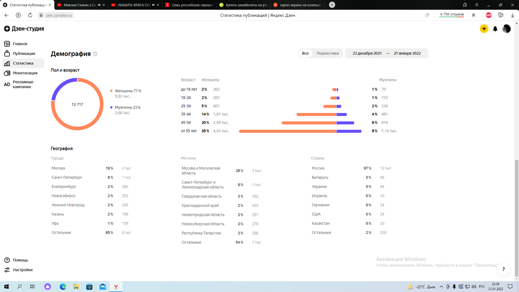Image resolution: width=519 pixels, height=292 pixels.
Task: Switch the audience filter to Все
Action: (x=305, y=53)
